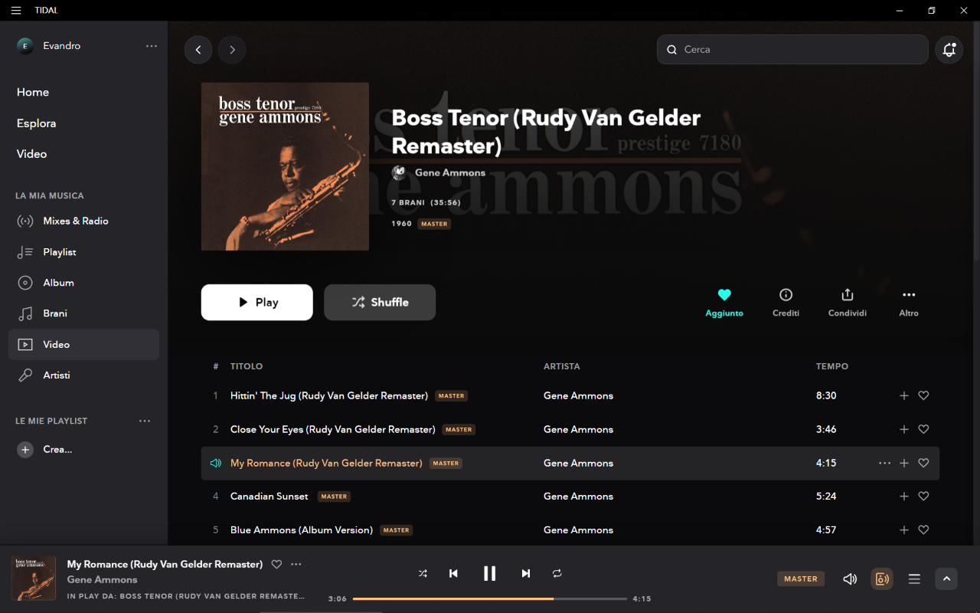Open sound output device icon
The width and height of the screenshot is (980, 613).
coord(882,579)
